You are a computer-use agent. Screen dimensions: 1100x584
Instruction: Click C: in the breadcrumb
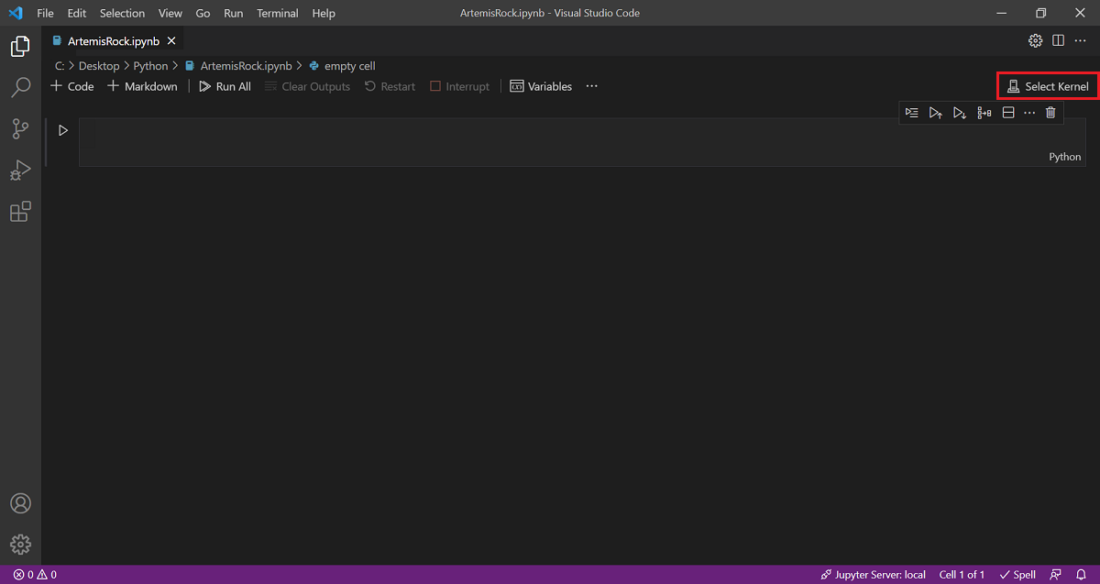pyautogui.click(x=60, y=66)
